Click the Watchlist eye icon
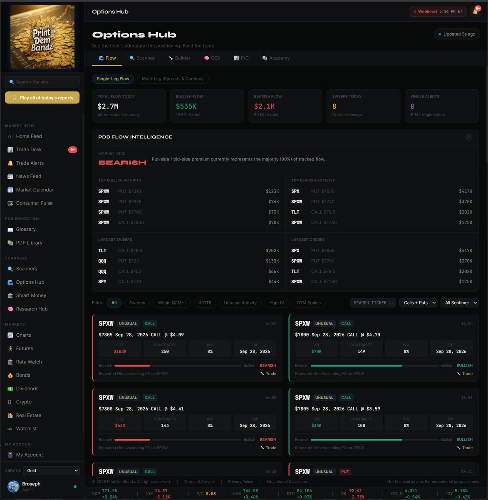This screenshot has width=488, height=500. point(10,428)
